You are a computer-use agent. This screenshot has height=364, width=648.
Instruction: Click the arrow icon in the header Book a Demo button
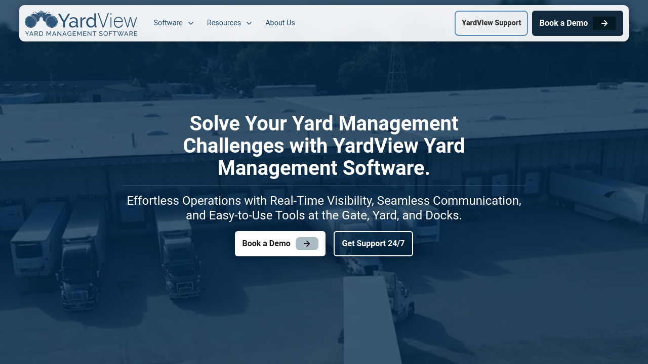coord(604,23)
